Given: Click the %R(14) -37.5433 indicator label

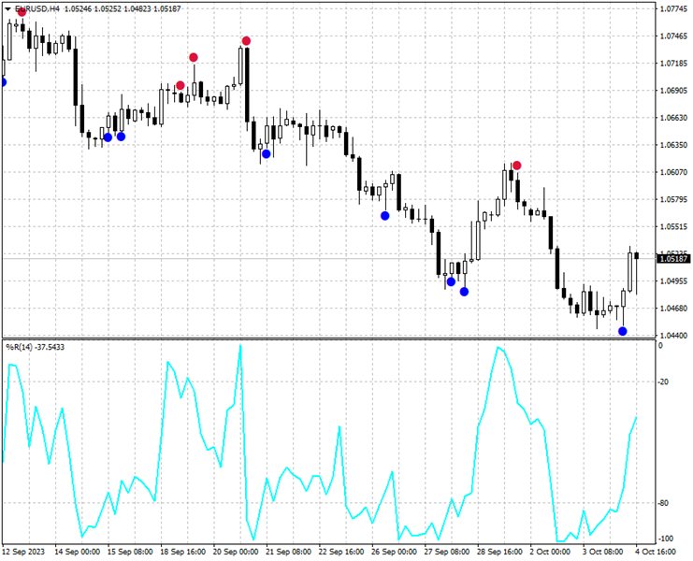Looking at the screenshot, I should (x=35, y=348).
